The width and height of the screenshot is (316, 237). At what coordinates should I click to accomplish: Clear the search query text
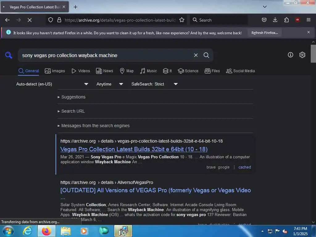tap(196, 55)
